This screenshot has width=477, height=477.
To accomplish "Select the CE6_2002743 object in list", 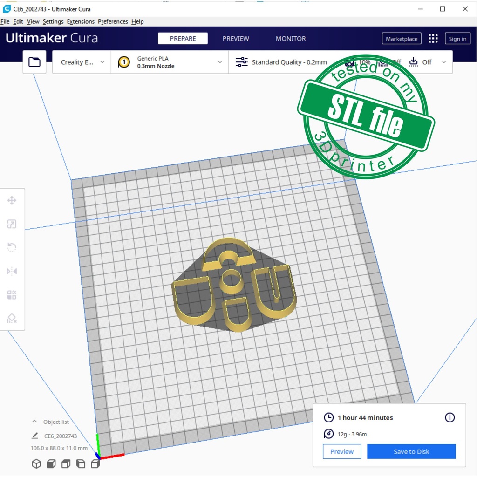I will [60, 436].
